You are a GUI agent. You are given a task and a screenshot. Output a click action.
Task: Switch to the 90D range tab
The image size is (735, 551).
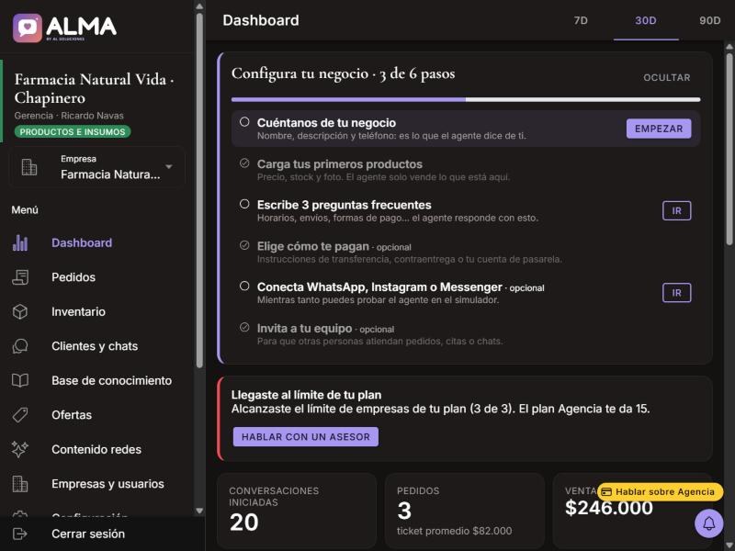pos(709,20)
